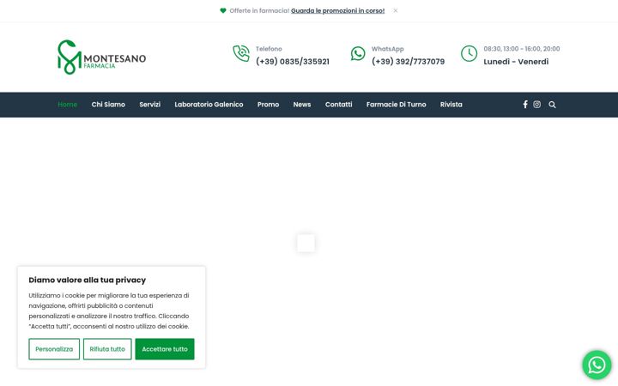618x386 pixels.
Task: Open the Servizi menu item
Action: point(149,105)
